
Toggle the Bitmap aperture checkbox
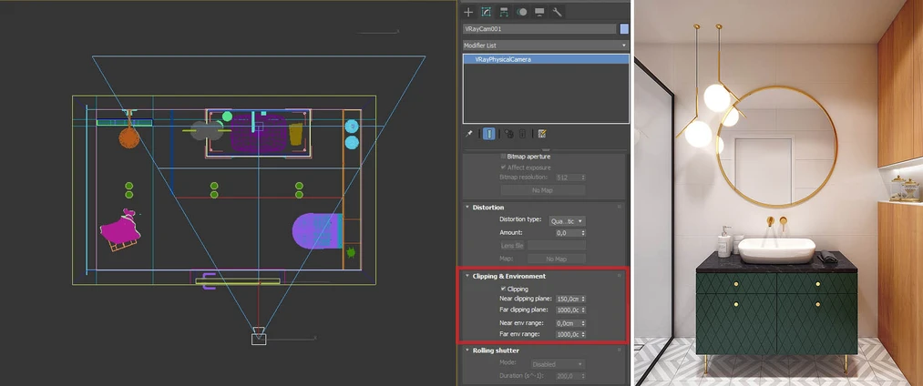pos(503,157)
